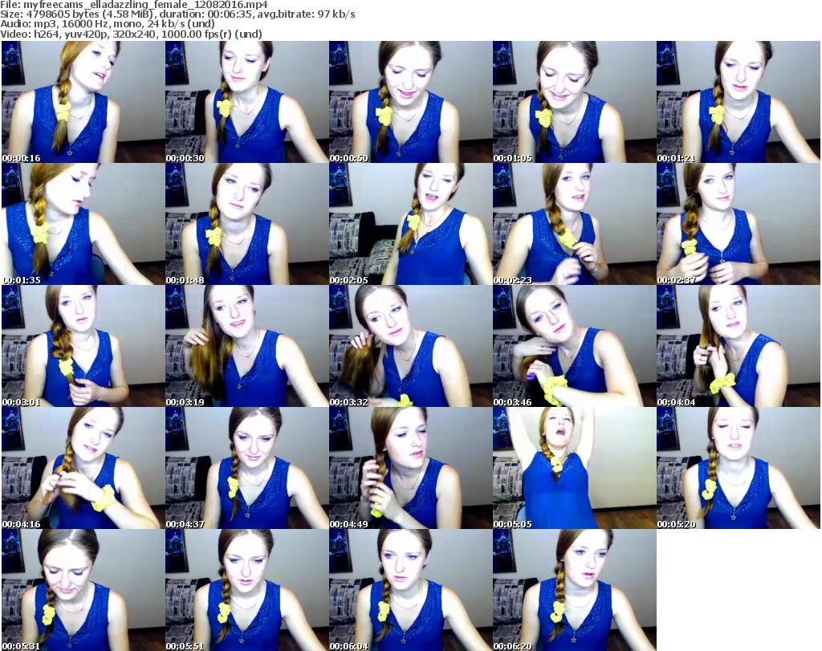The width and height of the screenshot is (822, 651).
Task: Click the 00:06:04 preview frame
Action: [x=410, y=590]
